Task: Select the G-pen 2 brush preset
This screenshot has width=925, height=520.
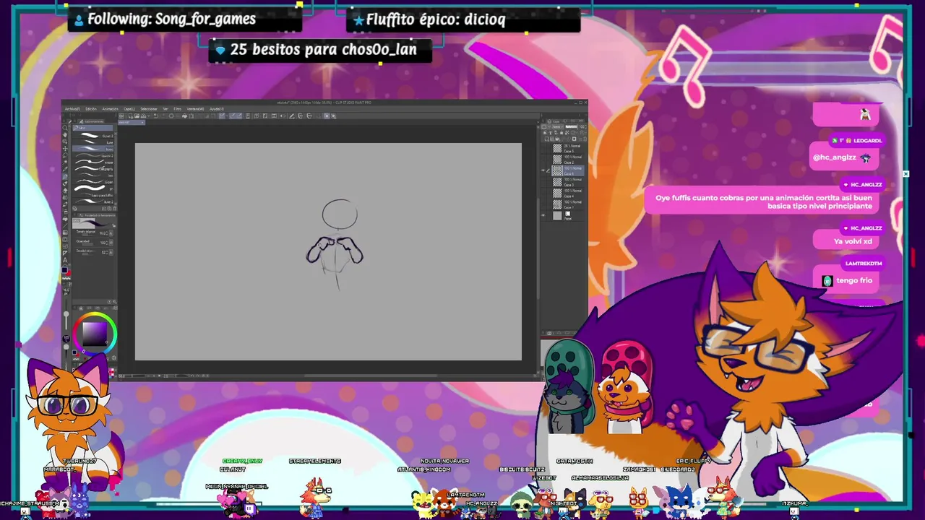Action: 93,136
